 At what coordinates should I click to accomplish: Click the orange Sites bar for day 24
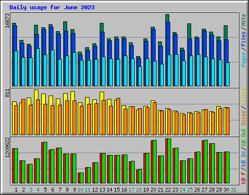pos(184,125)
